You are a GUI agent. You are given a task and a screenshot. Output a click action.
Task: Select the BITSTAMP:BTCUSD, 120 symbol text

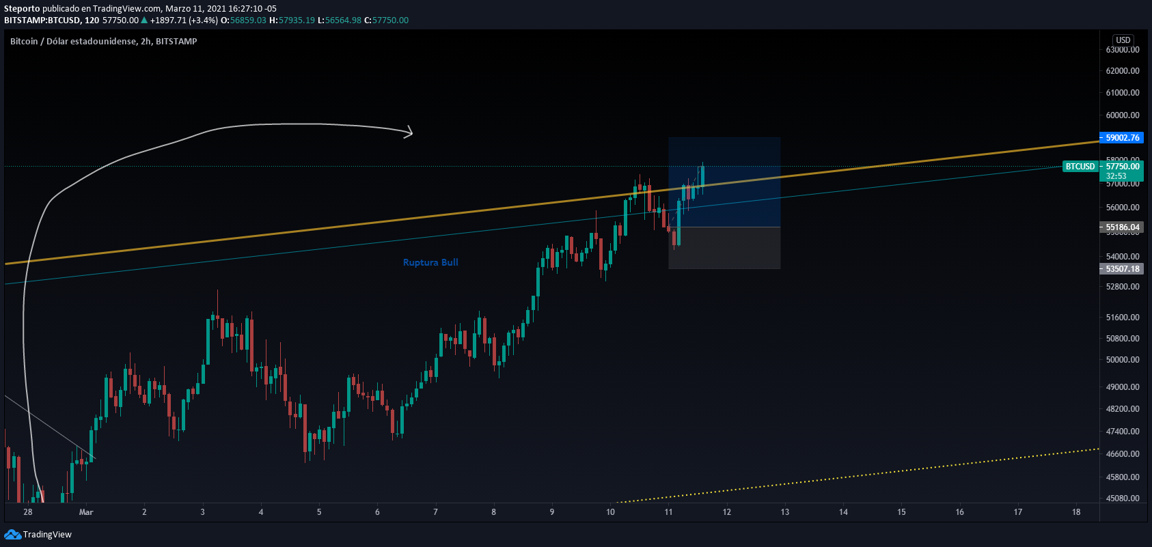(52, 20)
